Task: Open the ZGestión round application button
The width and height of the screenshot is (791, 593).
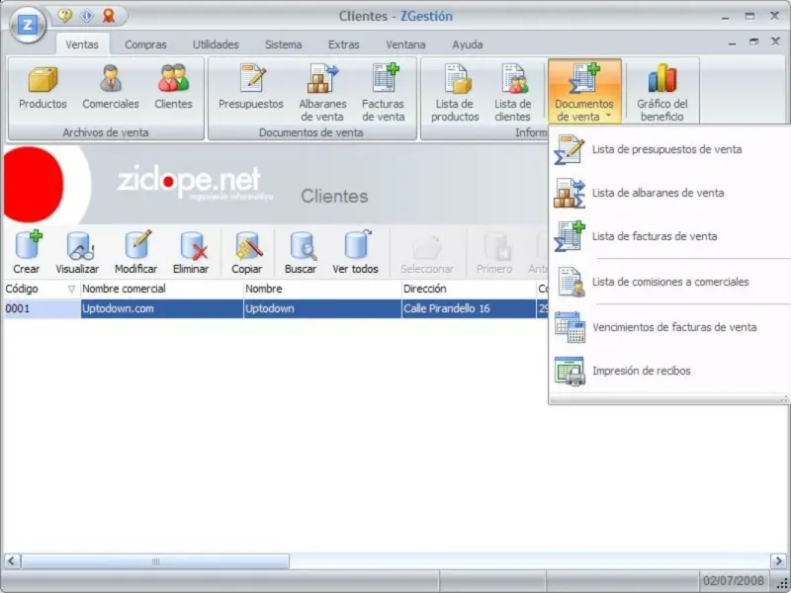Action: 28,25
